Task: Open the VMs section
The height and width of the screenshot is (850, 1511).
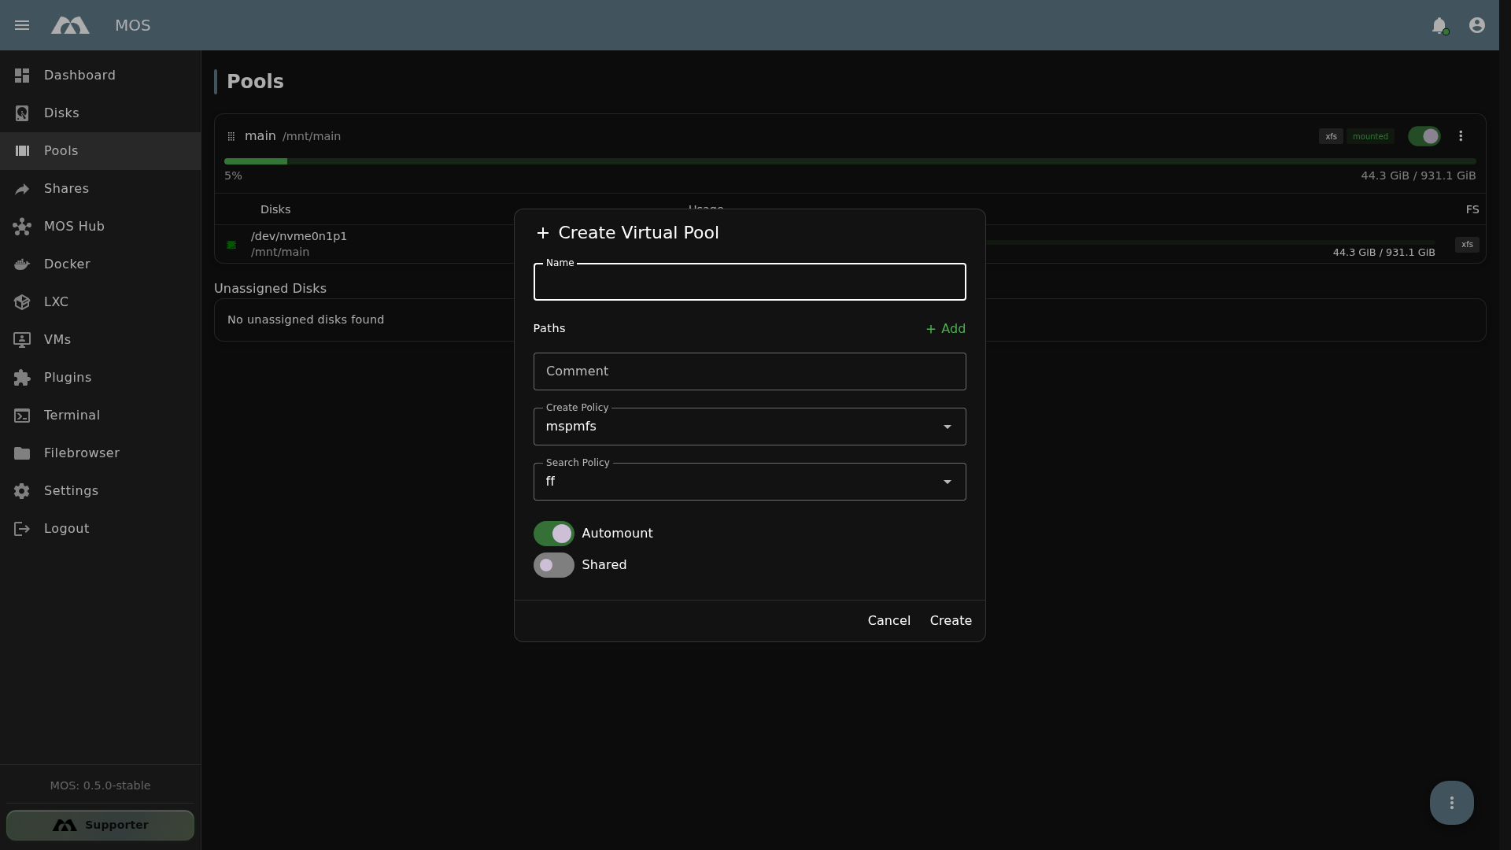Action: coord(100,340)
